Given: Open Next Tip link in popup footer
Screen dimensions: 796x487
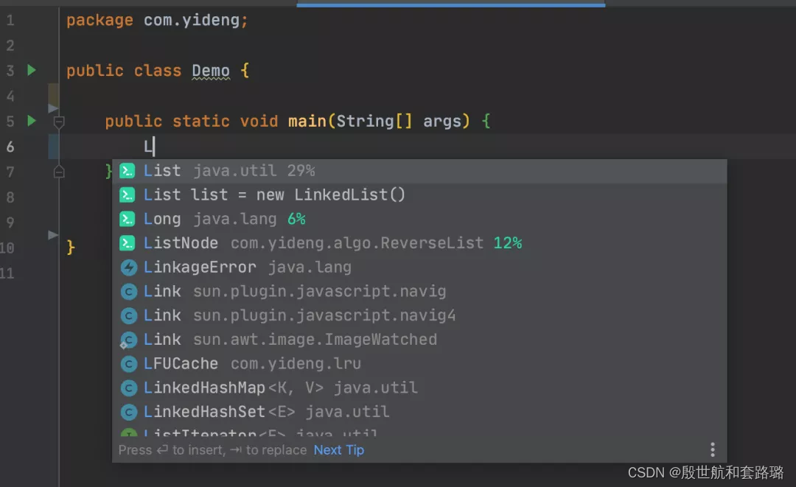Looking at the screenshot, I should (x=338, y=450).
